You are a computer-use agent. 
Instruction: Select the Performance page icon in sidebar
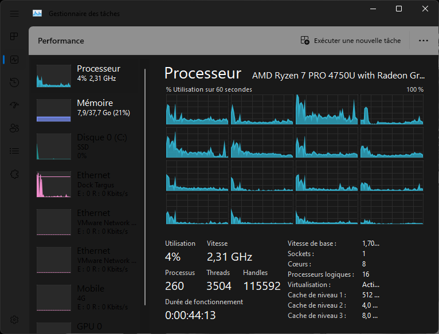[14, 60]
